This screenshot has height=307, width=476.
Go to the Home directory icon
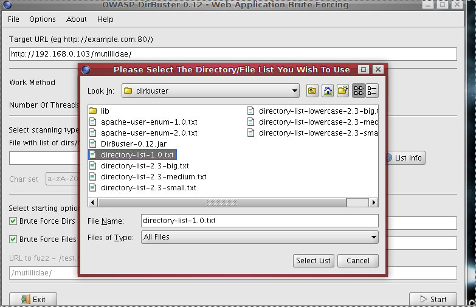pos(328,91)
